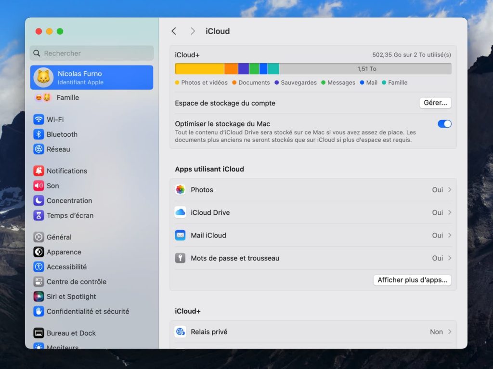Screen dimensions: 493x369
Task: Click Afficher plus d'apps... button
Action: tap(412, 280)
